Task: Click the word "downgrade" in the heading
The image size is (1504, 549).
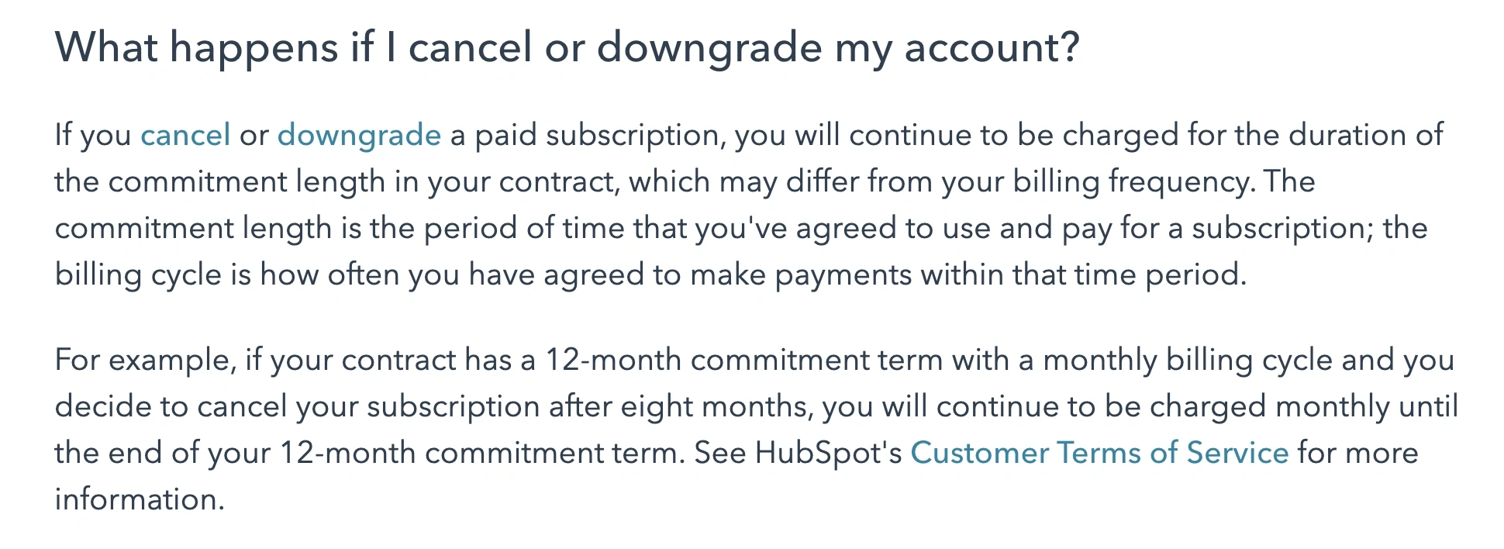Action: point(709,47)
